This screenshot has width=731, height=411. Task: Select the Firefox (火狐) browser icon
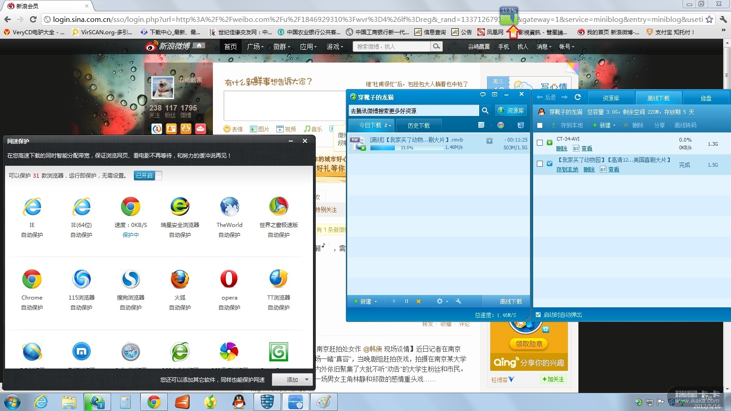[180, 279]
